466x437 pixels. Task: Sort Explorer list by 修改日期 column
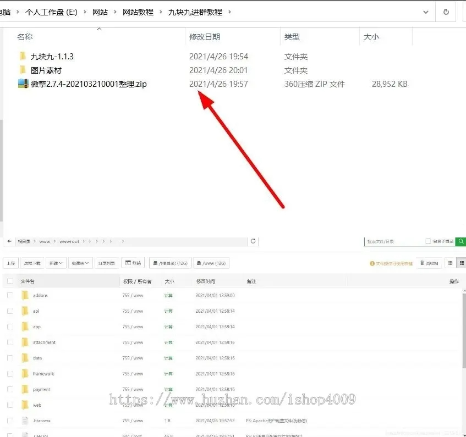(x=205, y=37)
